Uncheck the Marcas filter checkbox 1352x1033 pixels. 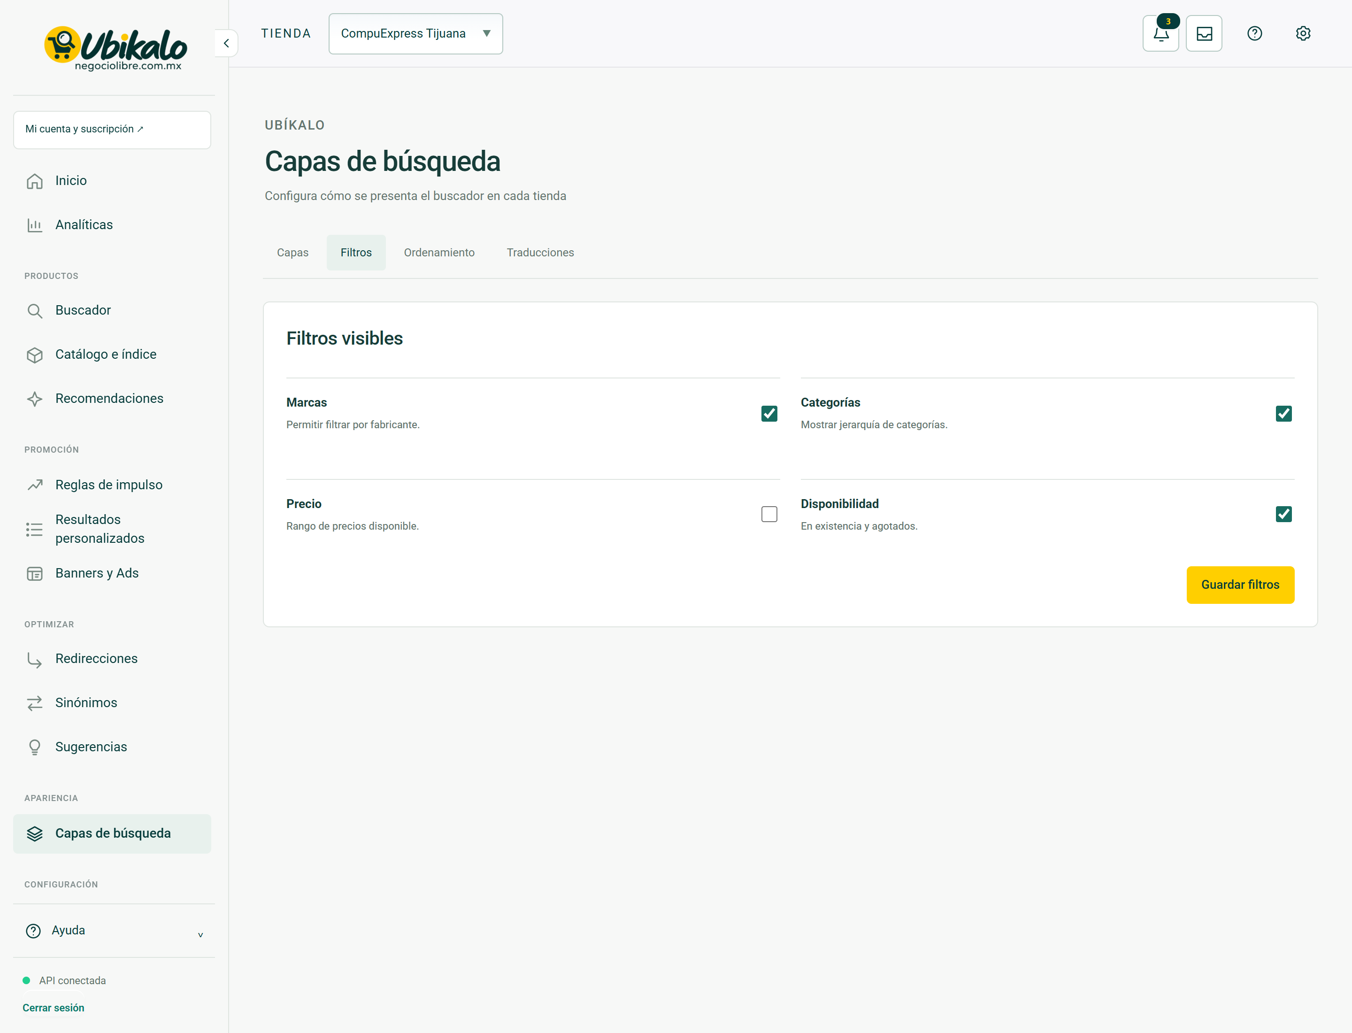pos(769,413)
